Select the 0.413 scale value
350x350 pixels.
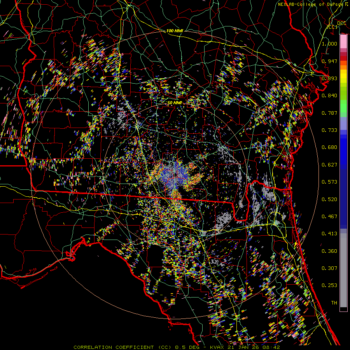click(x=329, y=234)
